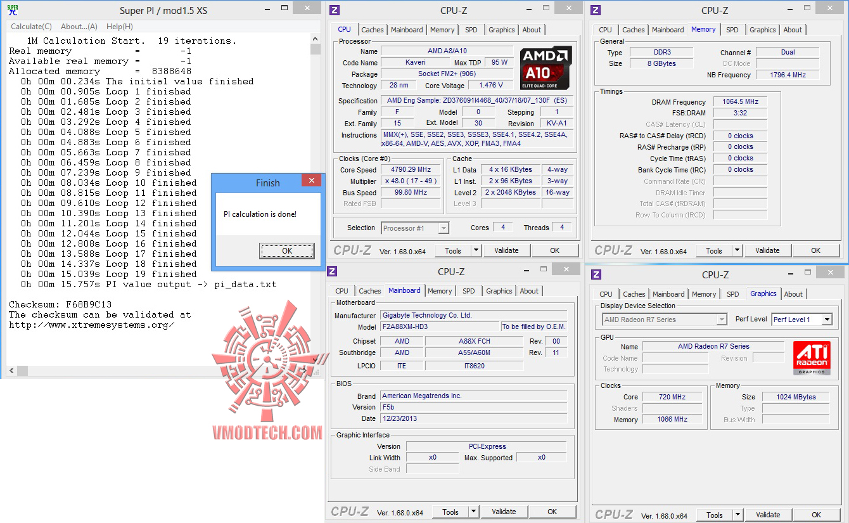Click Super PI app icon in title bar
The width and height of the screenshot is (849, 523).
click(x=13, y=10)
